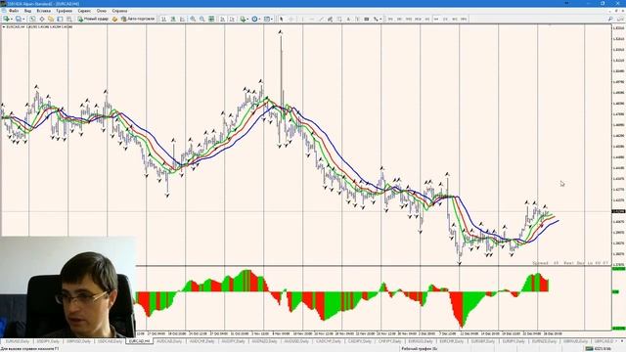This screenshot has height=352, width=626.
Task: Toggle chart shift from right border
Action: point(232,19)
